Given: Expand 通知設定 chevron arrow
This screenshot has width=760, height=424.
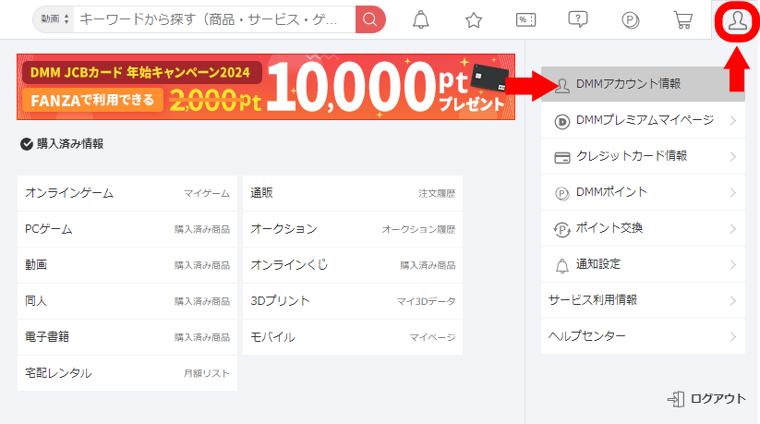Looking at the screenshot, I should click(733, 264).
